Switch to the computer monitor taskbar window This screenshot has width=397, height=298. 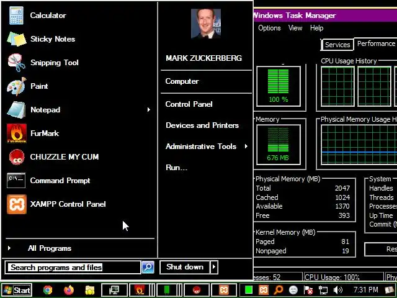click(x=114, y=290)
